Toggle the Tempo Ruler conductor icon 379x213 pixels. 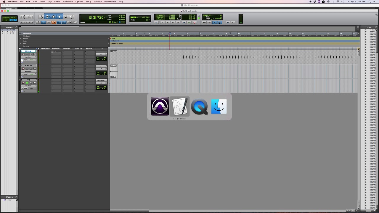tap(219, 22)
